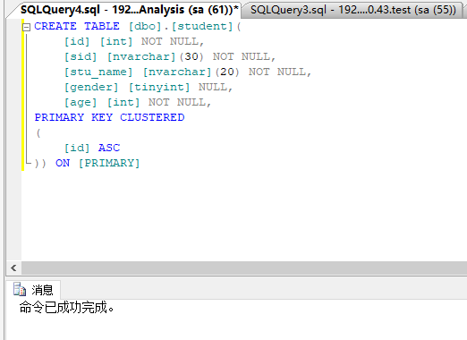Click [student] table name
Screen dimensions: 467x340
click(202, 26)
